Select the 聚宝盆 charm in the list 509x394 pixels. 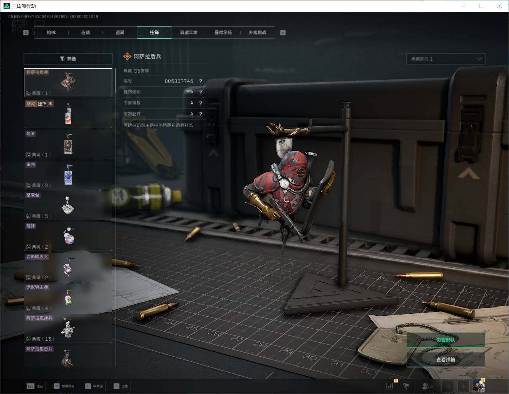68,205
